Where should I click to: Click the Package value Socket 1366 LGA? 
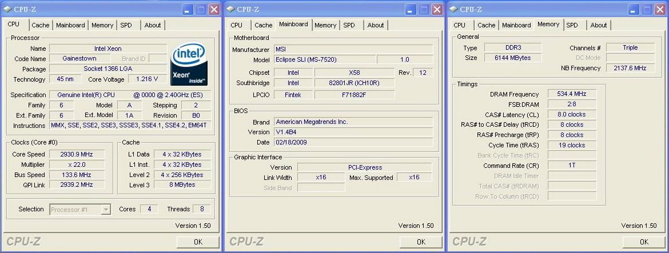(108, 69)
